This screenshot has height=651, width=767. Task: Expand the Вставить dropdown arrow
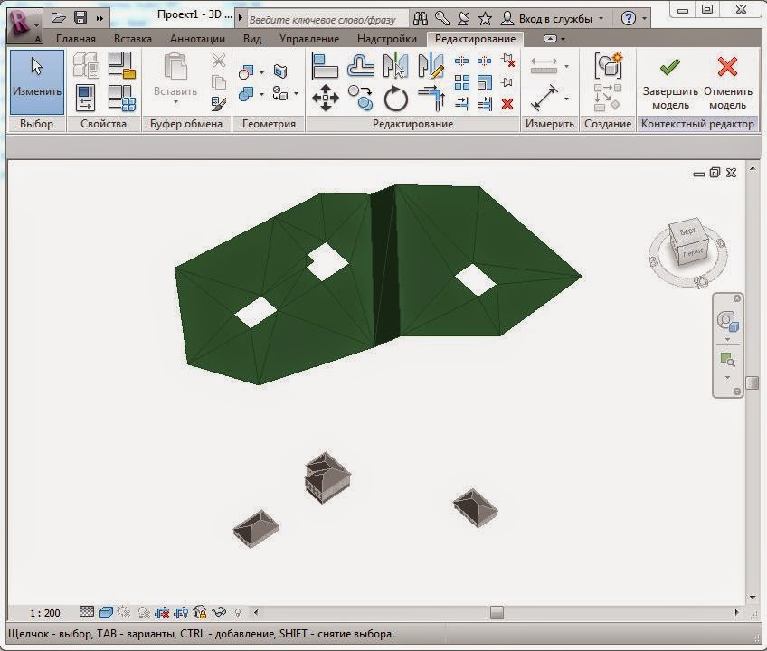[175, 102]
